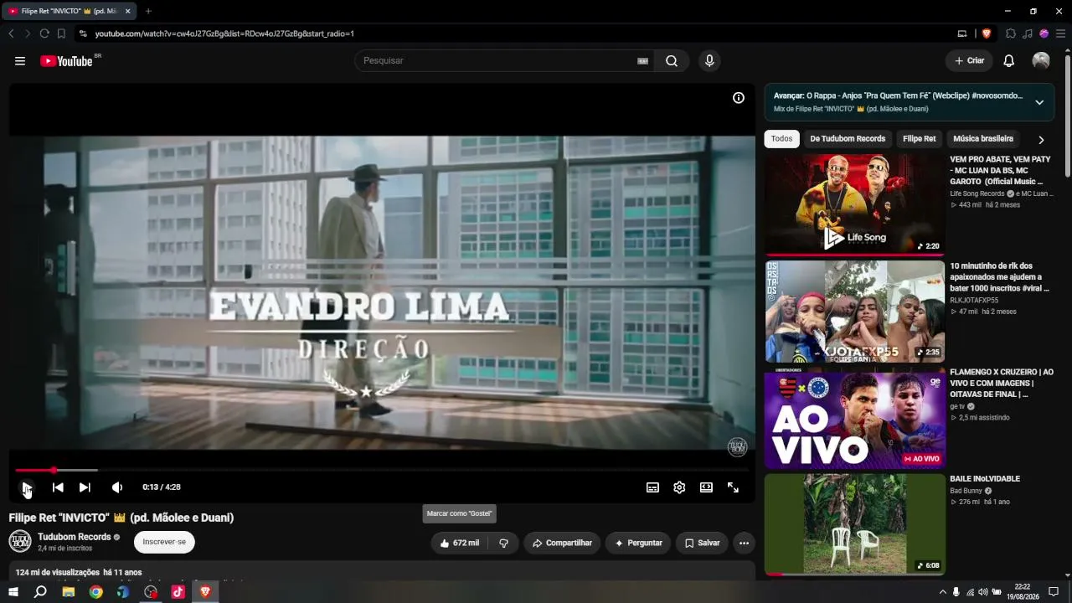Screen dimensions: 1072x603
Task: Open the Tudubom Records channel avatar
Action: 20,541
